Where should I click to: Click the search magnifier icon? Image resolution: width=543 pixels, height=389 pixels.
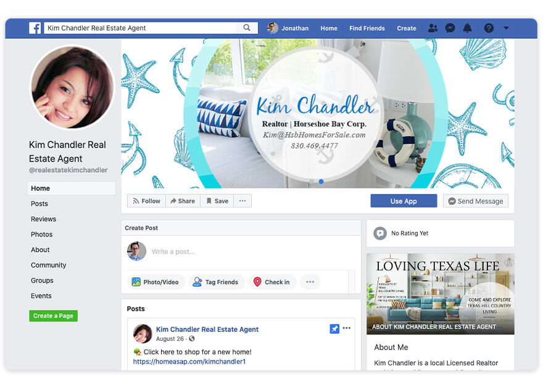point(247,28)
